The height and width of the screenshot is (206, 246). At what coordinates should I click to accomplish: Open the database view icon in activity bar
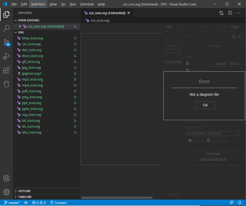6,84
